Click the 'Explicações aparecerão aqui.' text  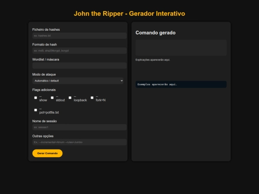point(153,60)
